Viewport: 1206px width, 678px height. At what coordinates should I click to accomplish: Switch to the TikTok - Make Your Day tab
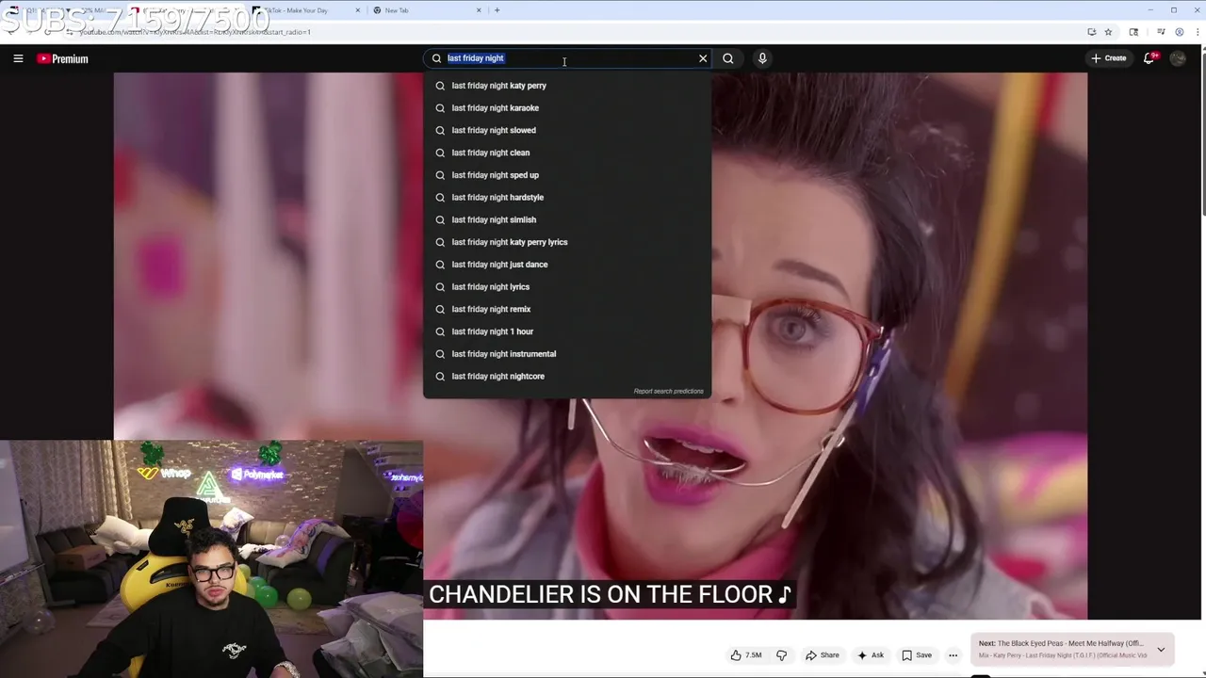pyautogui.click(x=299, y=10)
